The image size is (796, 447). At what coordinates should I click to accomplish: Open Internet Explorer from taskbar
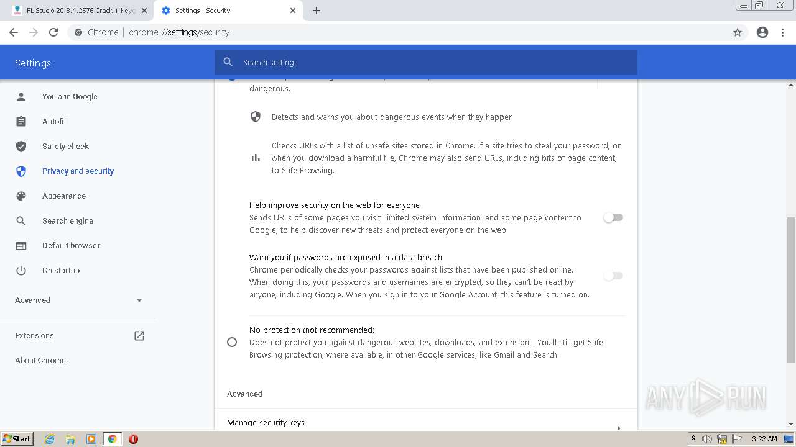point(49,439)
